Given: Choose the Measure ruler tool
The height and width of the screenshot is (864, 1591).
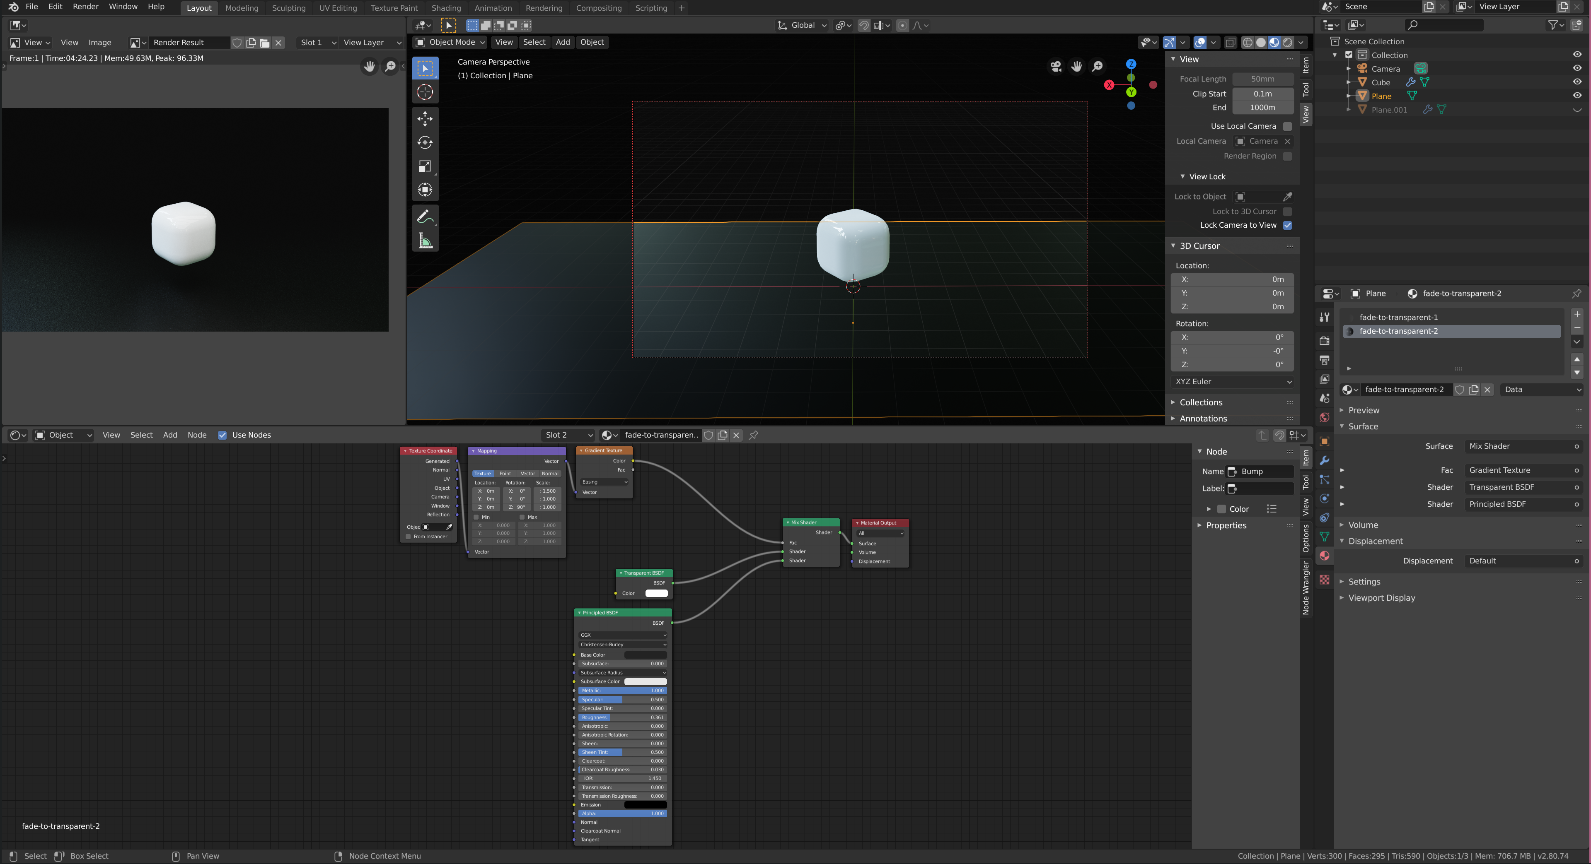Looking at the screenshot, I should click(x=425, y=241).
